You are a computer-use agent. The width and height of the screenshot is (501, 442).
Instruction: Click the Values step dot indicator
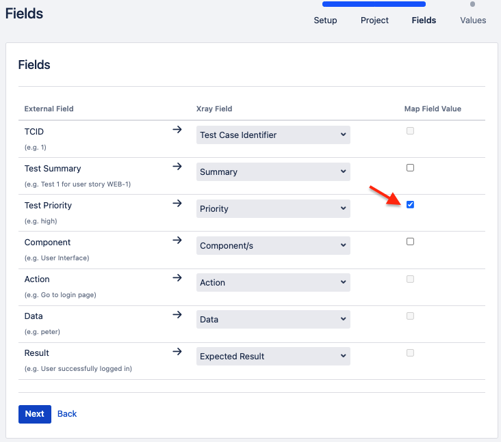click(x=472, y=4)
